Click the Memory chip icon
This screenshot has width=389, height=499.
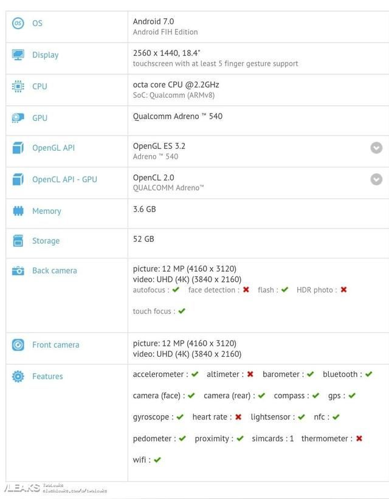(18, 211)
